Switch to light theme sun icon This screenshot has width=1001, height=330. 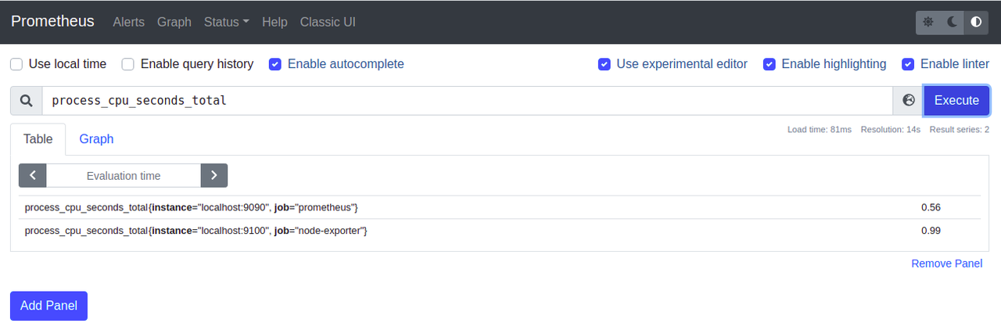(x=928, y=22)
